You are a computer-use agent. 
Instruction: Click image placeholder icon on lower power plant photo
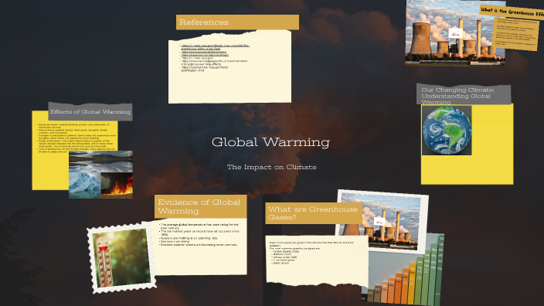[379, 221]
